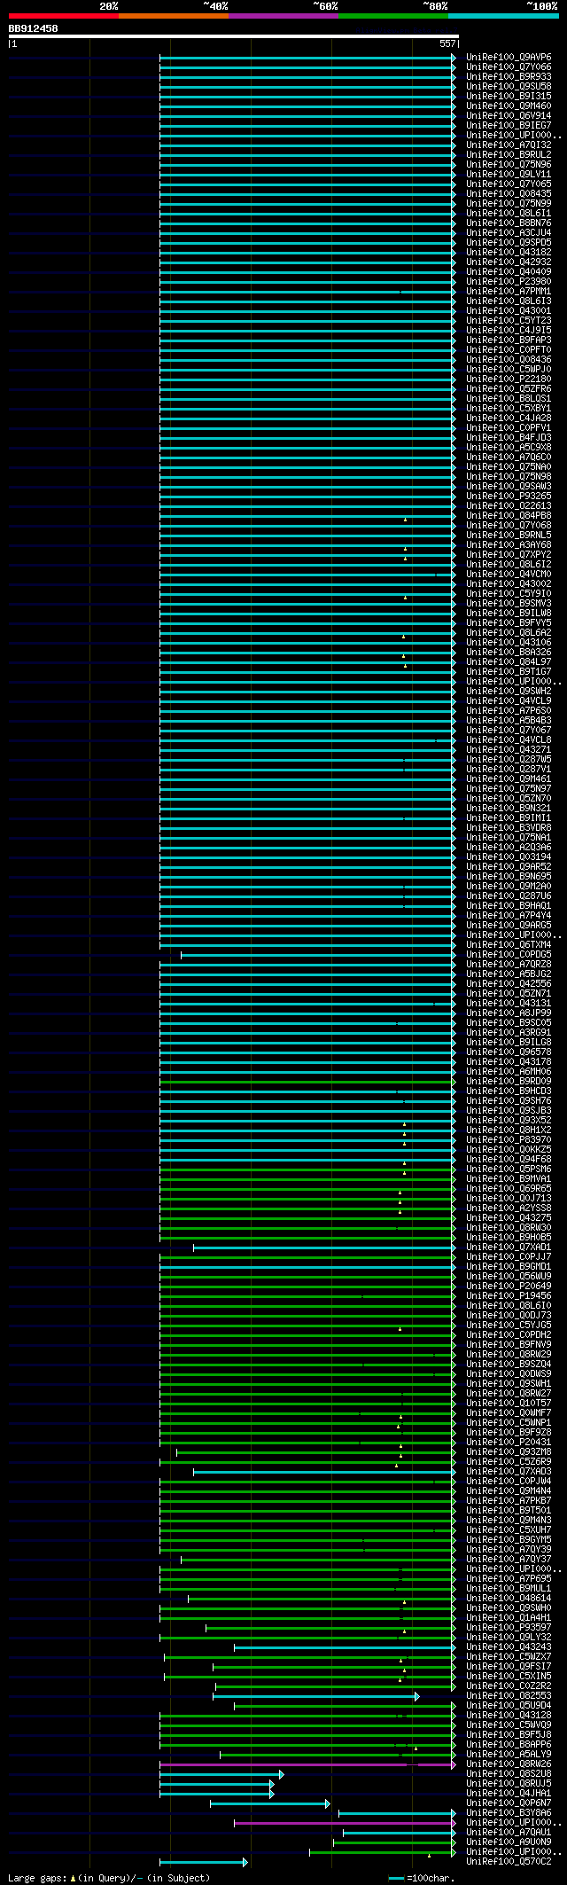Select label UniRef100_B9FAP3
Screen dimensions: 567x1885
[509, 340]
